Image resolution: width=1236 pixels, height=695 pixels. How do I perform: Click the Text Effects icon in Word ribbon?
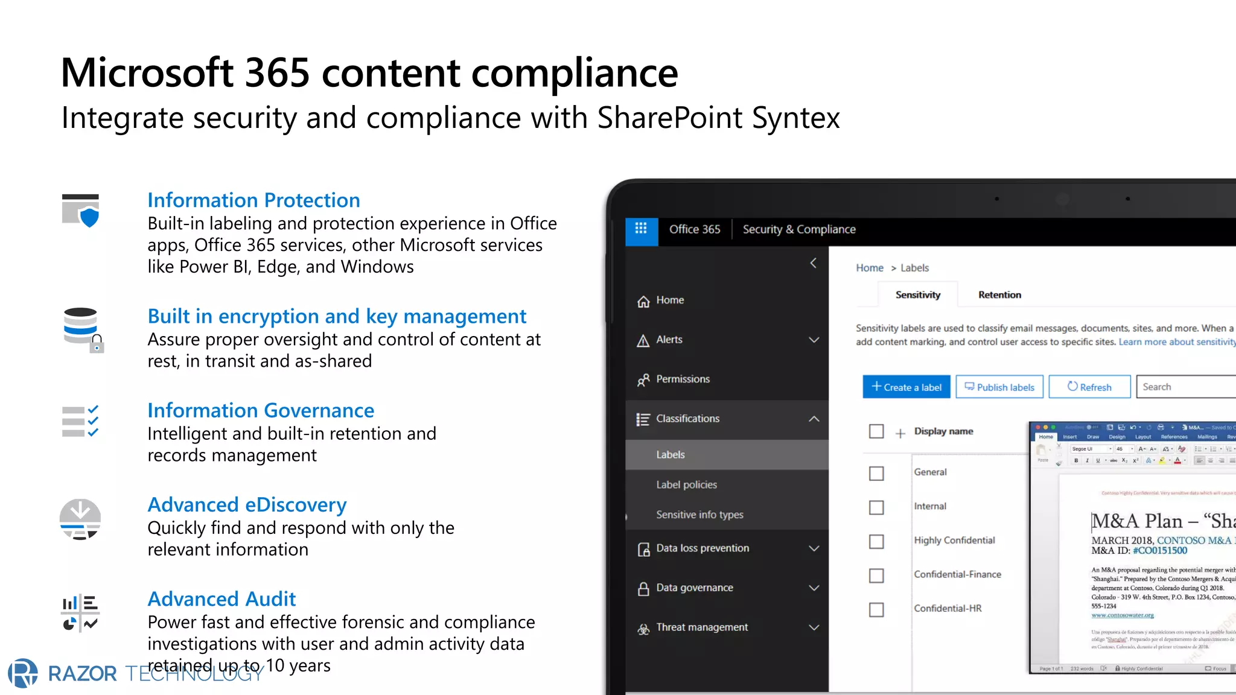pos(1148,460)
